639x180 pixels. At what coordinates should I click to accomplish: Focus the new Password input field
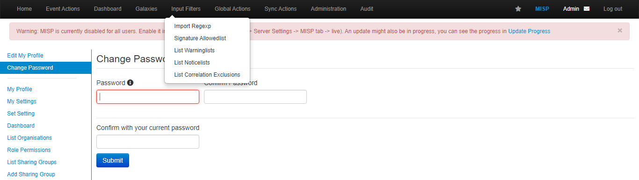click(x=148, y=97)
